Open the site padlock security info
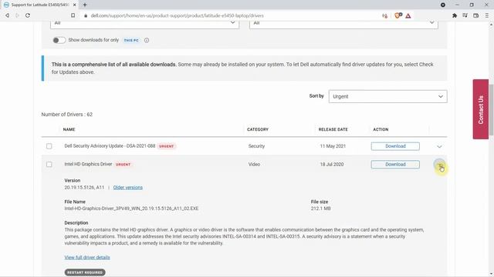This screenshot has height=277, width=494. [x=86, y=15]
